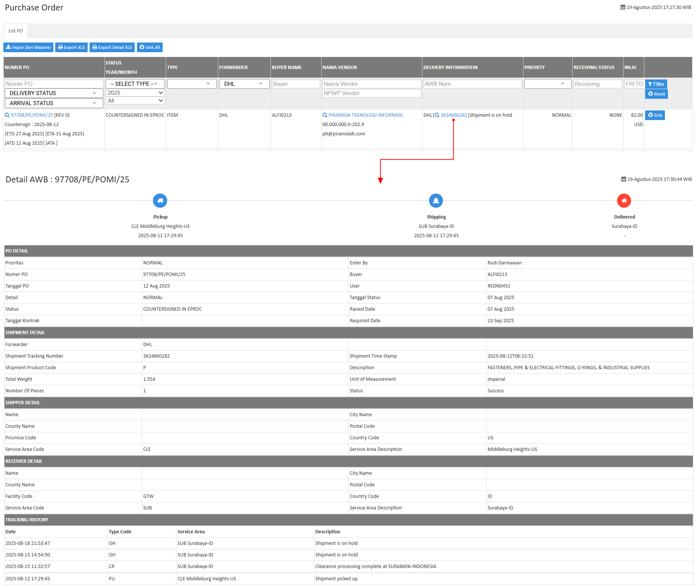Viewport: 697px width, 587px height.
Task: Open the Priority filter dropdown
Action: 547,84
